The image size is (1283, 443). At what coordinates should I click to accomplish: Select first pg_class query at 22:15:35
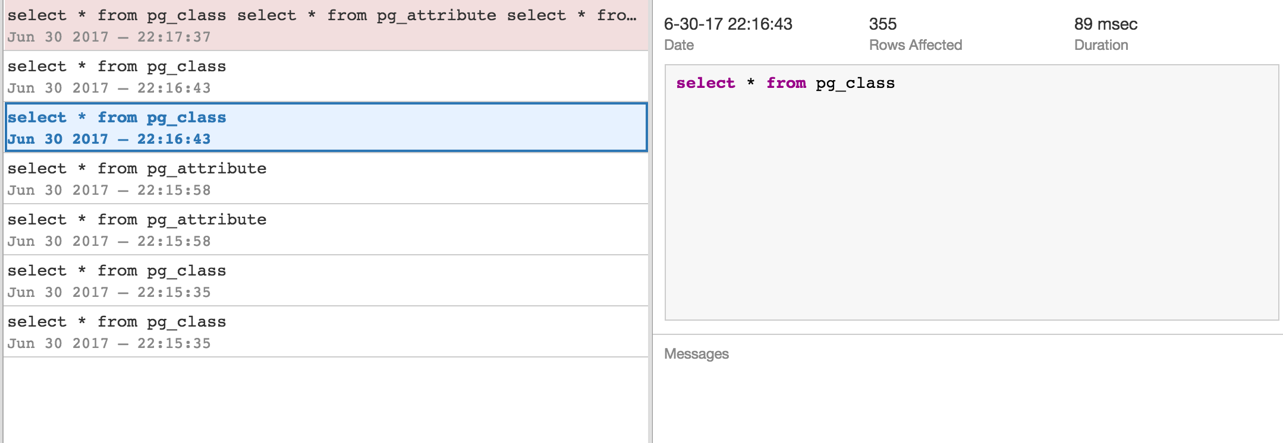(325, 281)
